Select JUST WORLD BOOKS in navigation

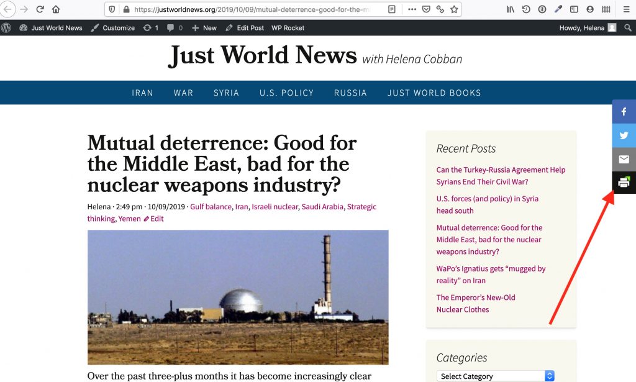click(x=434, y=93)
